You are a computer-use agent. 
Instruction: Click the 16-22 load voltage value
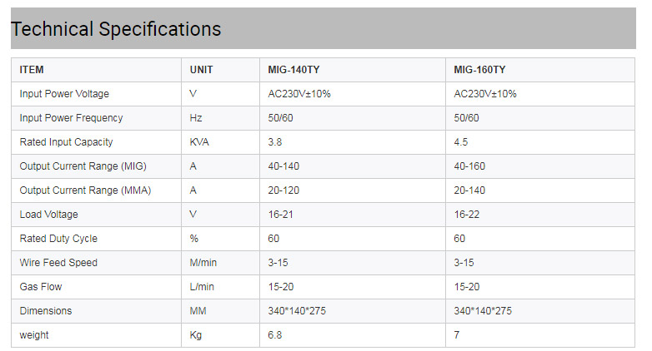465,215
